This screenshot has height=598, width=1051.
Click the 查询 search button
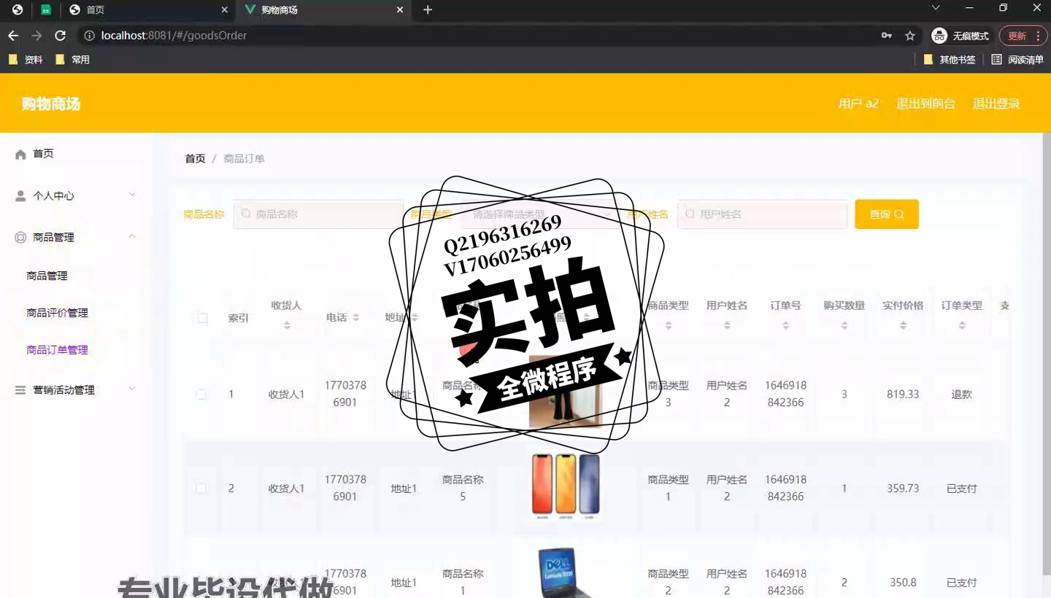[x=887, y=214]
